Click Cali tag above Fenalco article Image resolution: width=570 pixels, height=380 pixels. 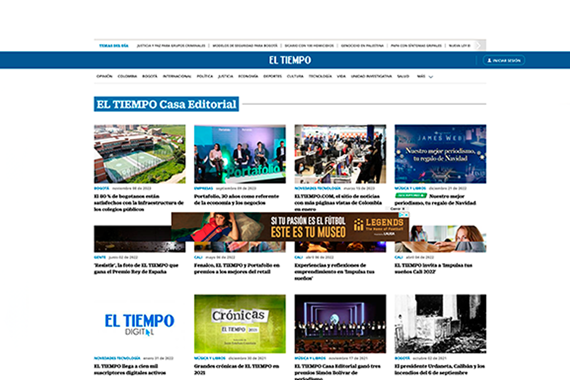pos(198,257)
